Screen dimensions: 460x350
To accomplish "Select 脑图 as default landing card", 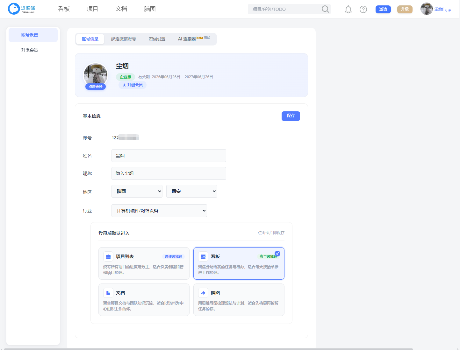I will point(239,300).
